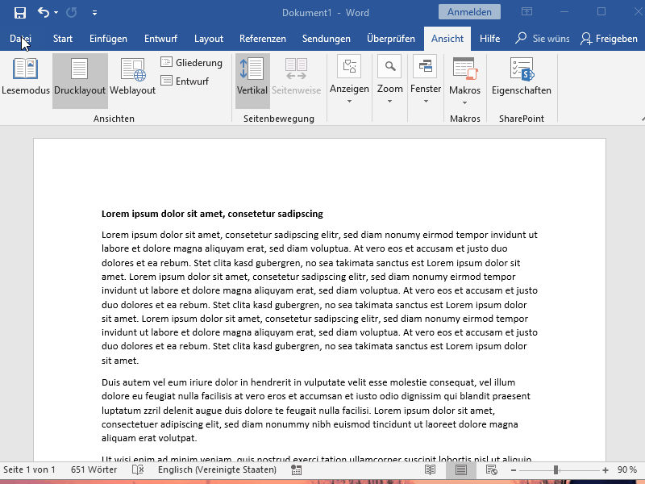The height and width of the screenshot is (484, 645).
Task: Click the 'Sie wüns' search box
Action: pos(543,39)
